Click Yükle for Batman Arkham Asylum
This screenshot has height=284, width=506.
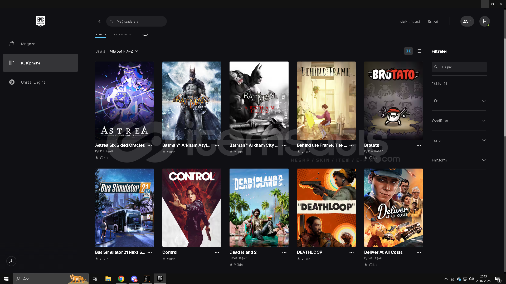click(169, 152)
